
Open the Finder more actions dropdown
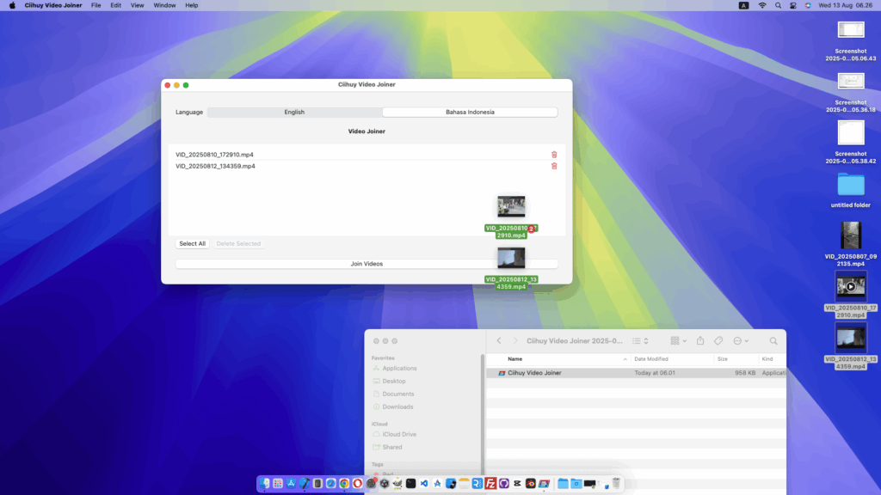click(x=741, y=340)
